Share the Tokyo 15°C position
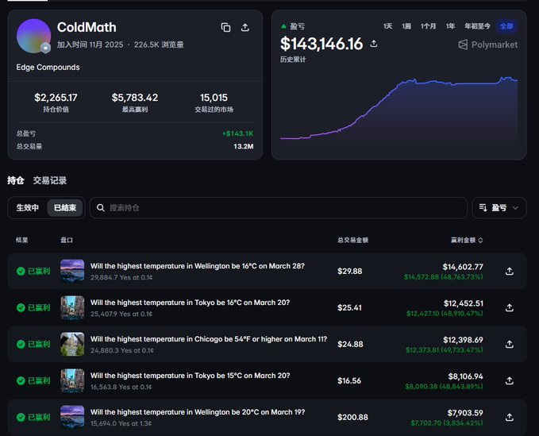Image resolution: width=539 pixels, height=436 pixels. [510, 380]
